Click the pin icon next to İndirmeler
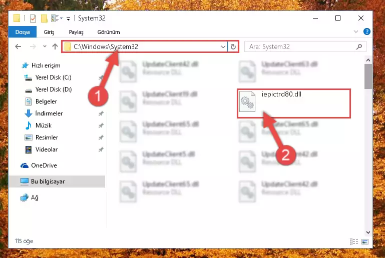 pyautogui.click(x=101, y=113)
